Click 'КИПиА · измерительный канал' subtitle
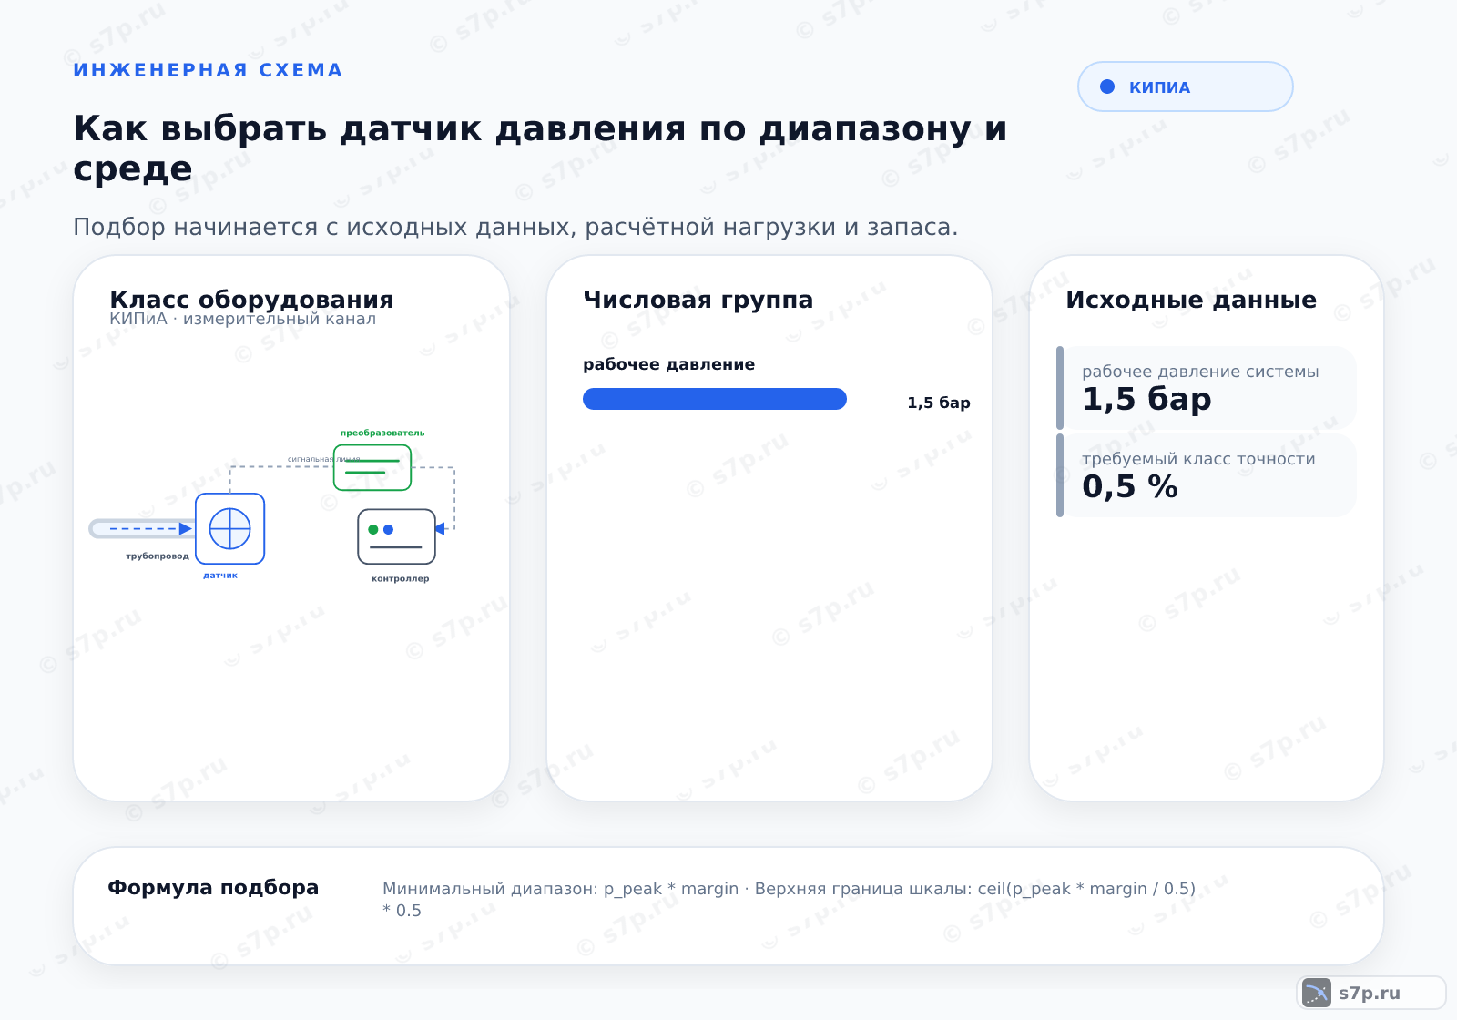 [242, 319]
